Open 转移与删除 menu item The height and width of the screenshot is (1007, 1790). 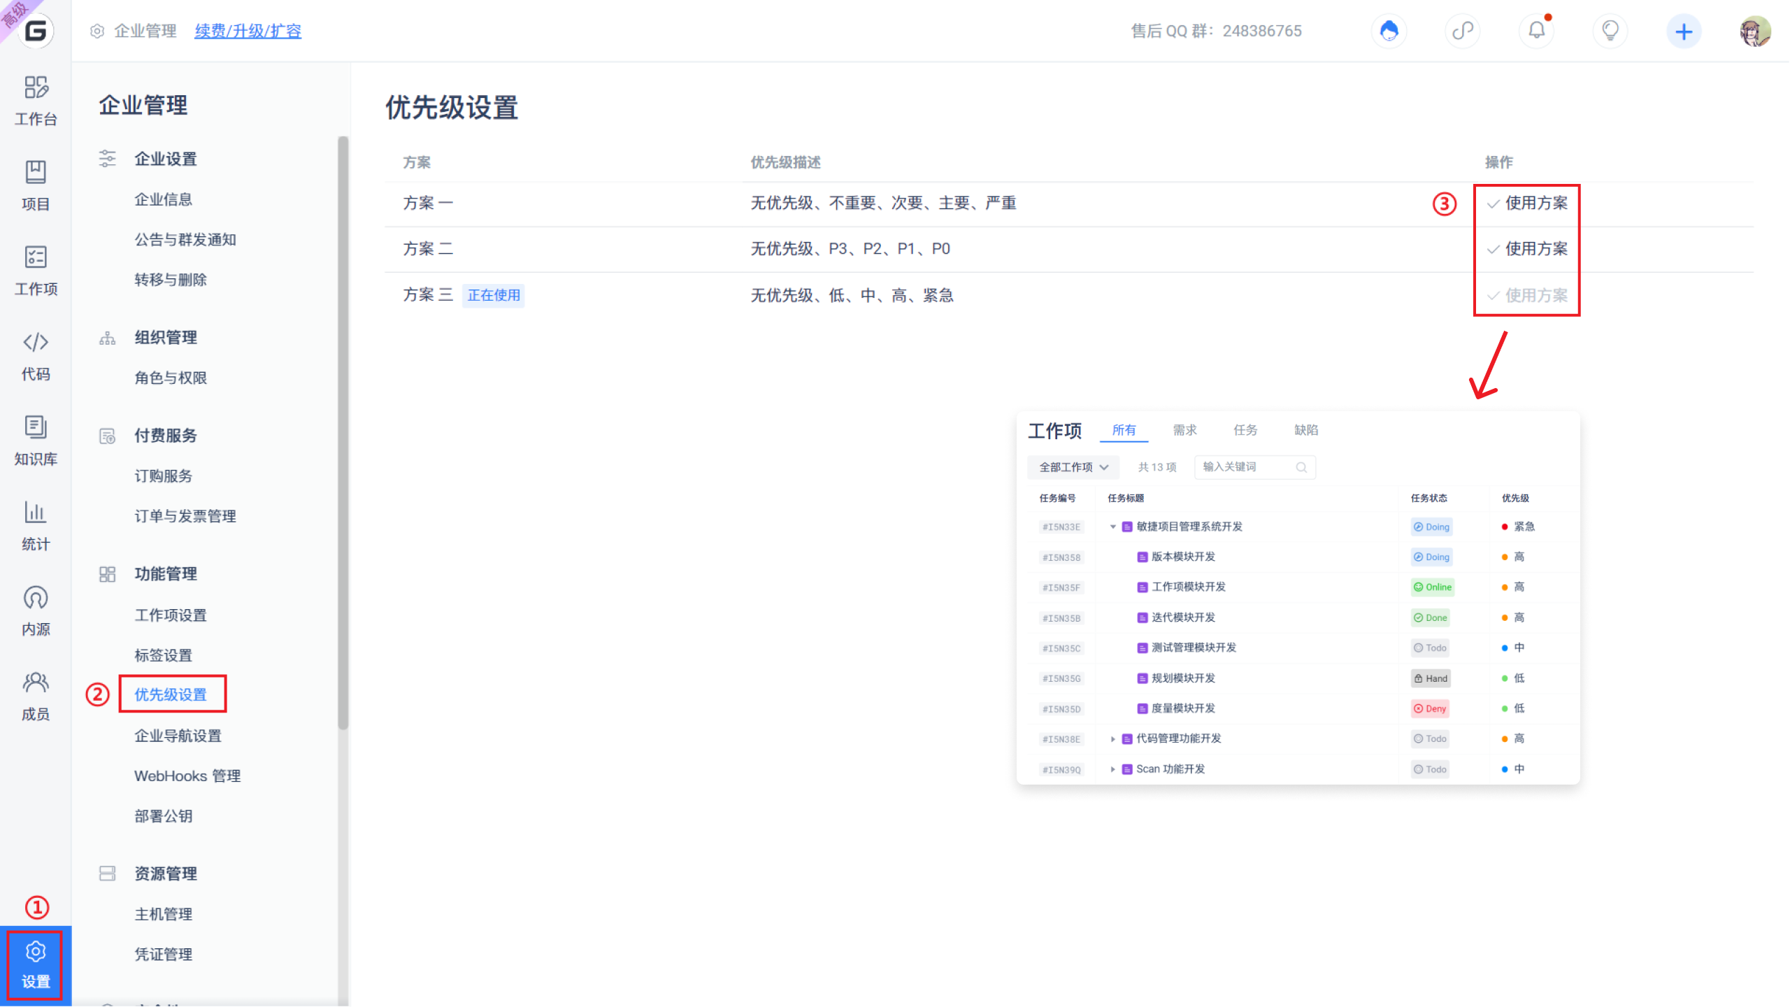tap(171, 280)
